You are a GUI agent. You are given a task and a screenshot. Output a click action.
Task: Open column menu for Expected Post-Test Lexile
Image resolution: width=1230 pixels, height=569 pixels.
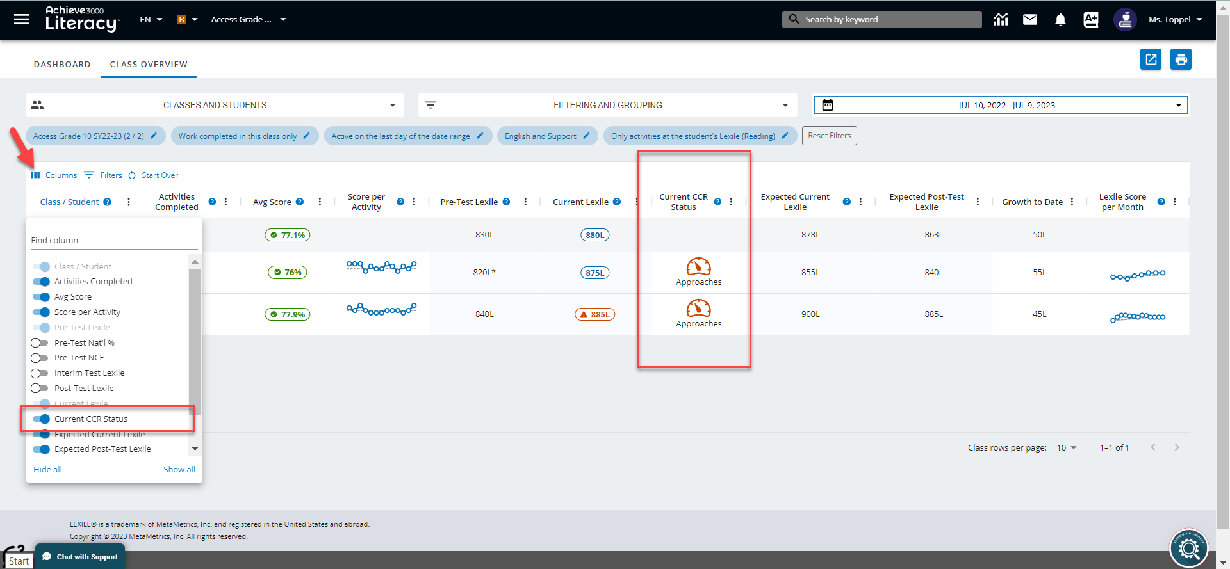pos(978,202)
